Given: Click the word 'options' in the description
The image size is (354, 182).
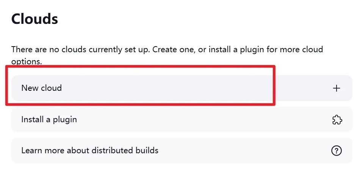Looking at the screenshot, I should pos(25,61).
